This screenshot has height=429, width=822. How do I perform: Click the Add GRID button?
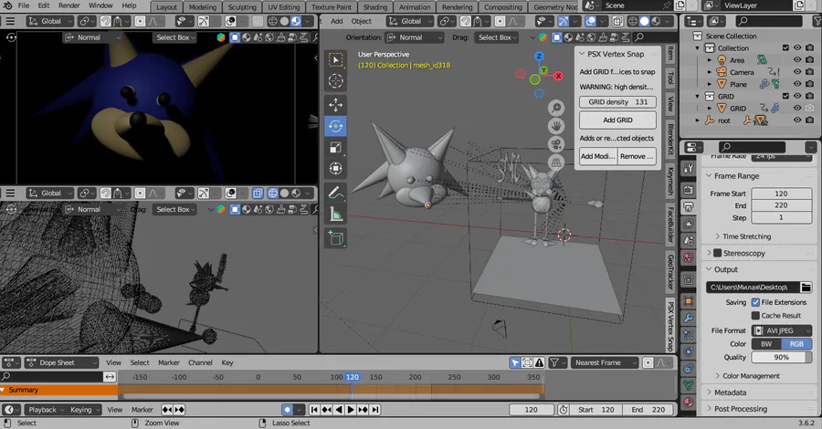click(x=617, y=120)
